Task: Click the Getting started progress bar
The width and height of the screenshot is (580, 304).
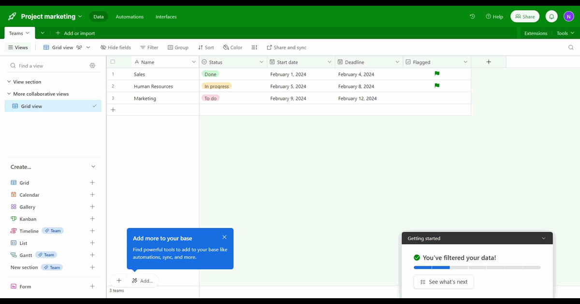Action: 477,267
